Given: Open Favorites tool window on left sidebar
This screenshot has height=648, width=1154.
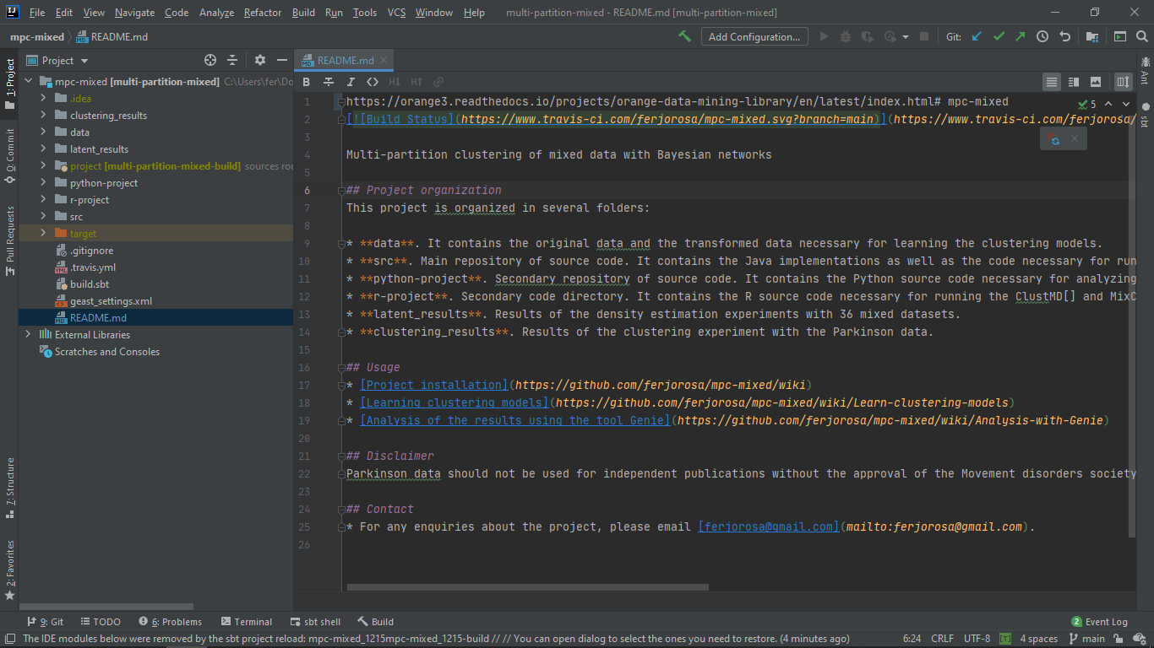Looking at the screenshot, I should 9,570.
